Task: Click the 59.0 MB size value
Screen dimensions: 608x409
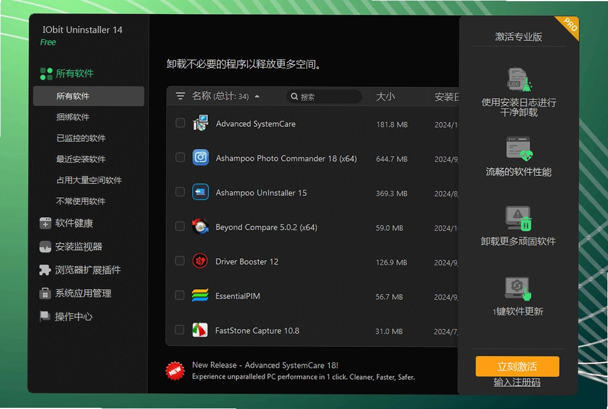Action: (389, 228)
